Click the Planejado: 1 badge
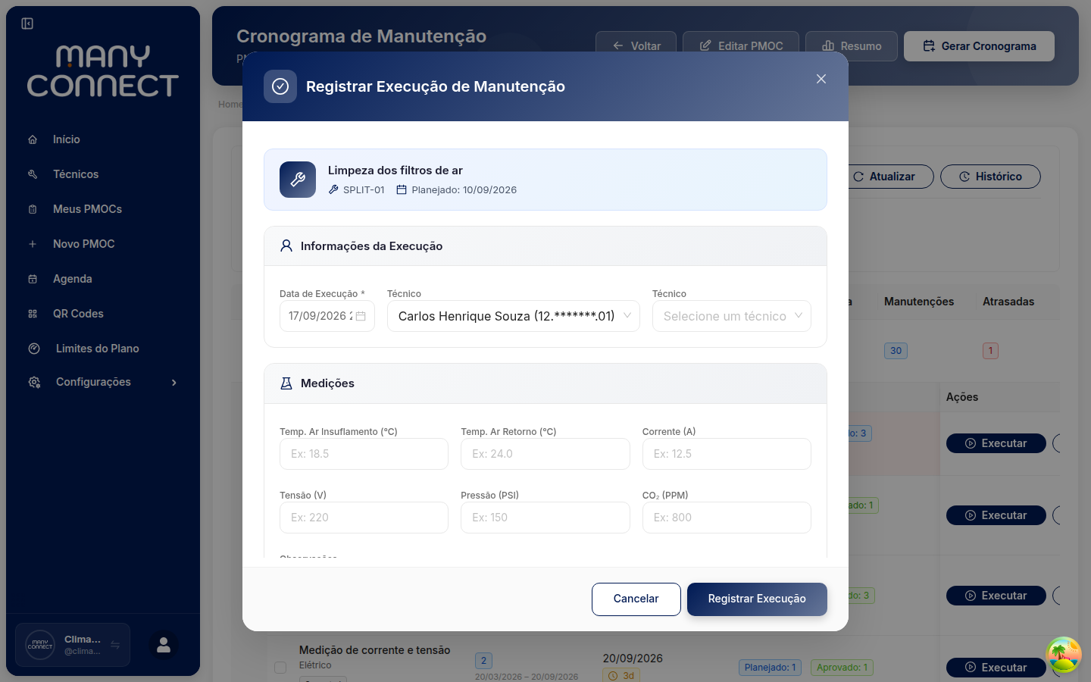1091x682 pixels. (770, 668)
